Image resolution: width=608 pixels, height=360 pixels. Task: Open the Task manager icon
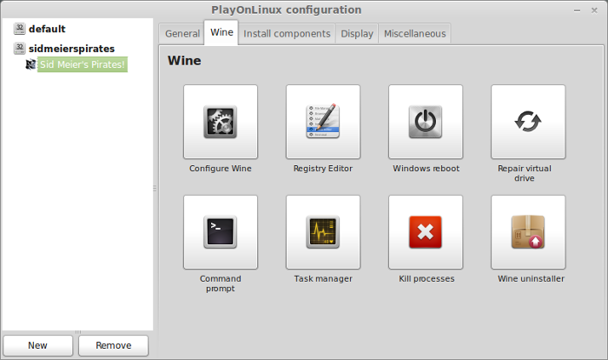(x=323, y=232)
